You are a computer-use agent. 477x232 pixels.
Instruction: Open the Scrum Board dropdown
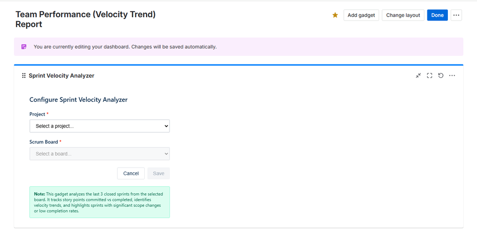coord(99,154)
